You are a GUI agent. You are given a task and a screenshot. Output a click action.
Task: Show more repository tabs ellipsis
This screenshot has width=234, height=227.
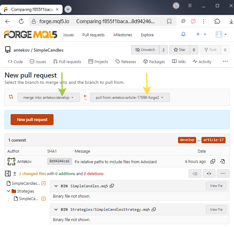pos(225,61)
